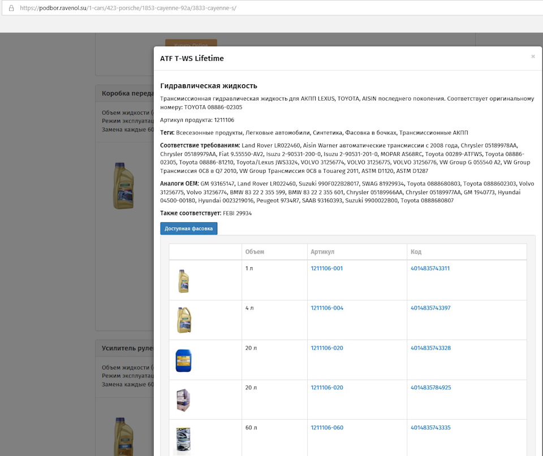The height and width of the screenshot is (456, 543).
Task: Click the Объем column header
Action: pos(255,252)
